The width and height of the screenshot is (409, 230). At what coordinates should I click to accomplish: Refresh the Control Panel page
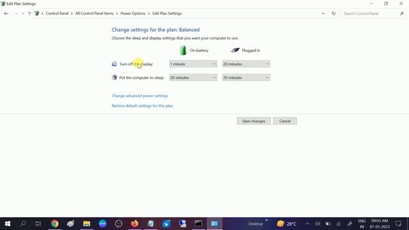click(x=334, y=13)
